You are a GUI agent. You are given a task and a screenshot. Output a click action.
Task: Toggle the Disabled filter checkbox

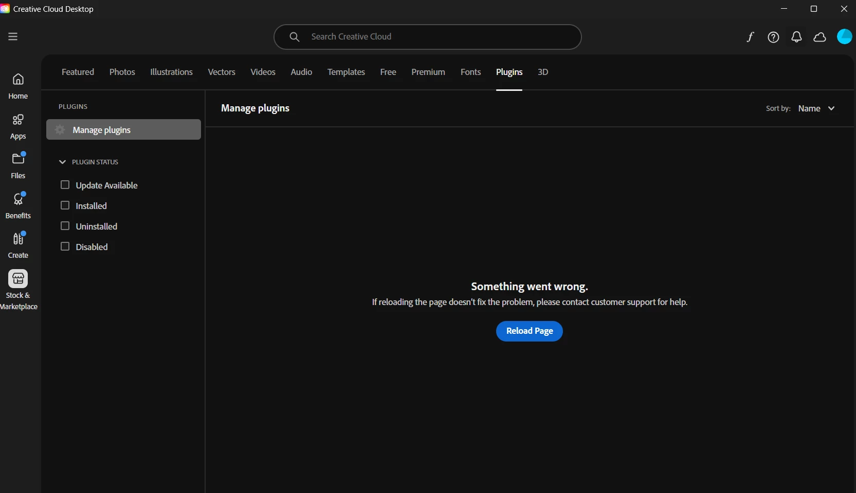(65, 246)
